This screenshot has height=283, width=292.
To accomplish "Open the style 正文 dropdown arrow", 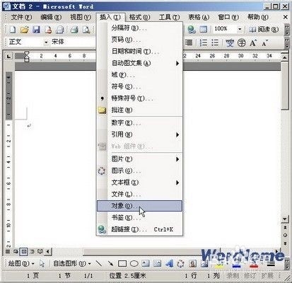I will click(x=46, y=42).
